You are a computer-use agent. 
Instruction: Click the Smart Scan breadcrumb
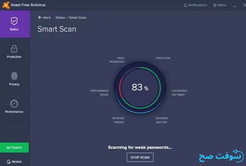pyautogui.click(x=77, y=17)
